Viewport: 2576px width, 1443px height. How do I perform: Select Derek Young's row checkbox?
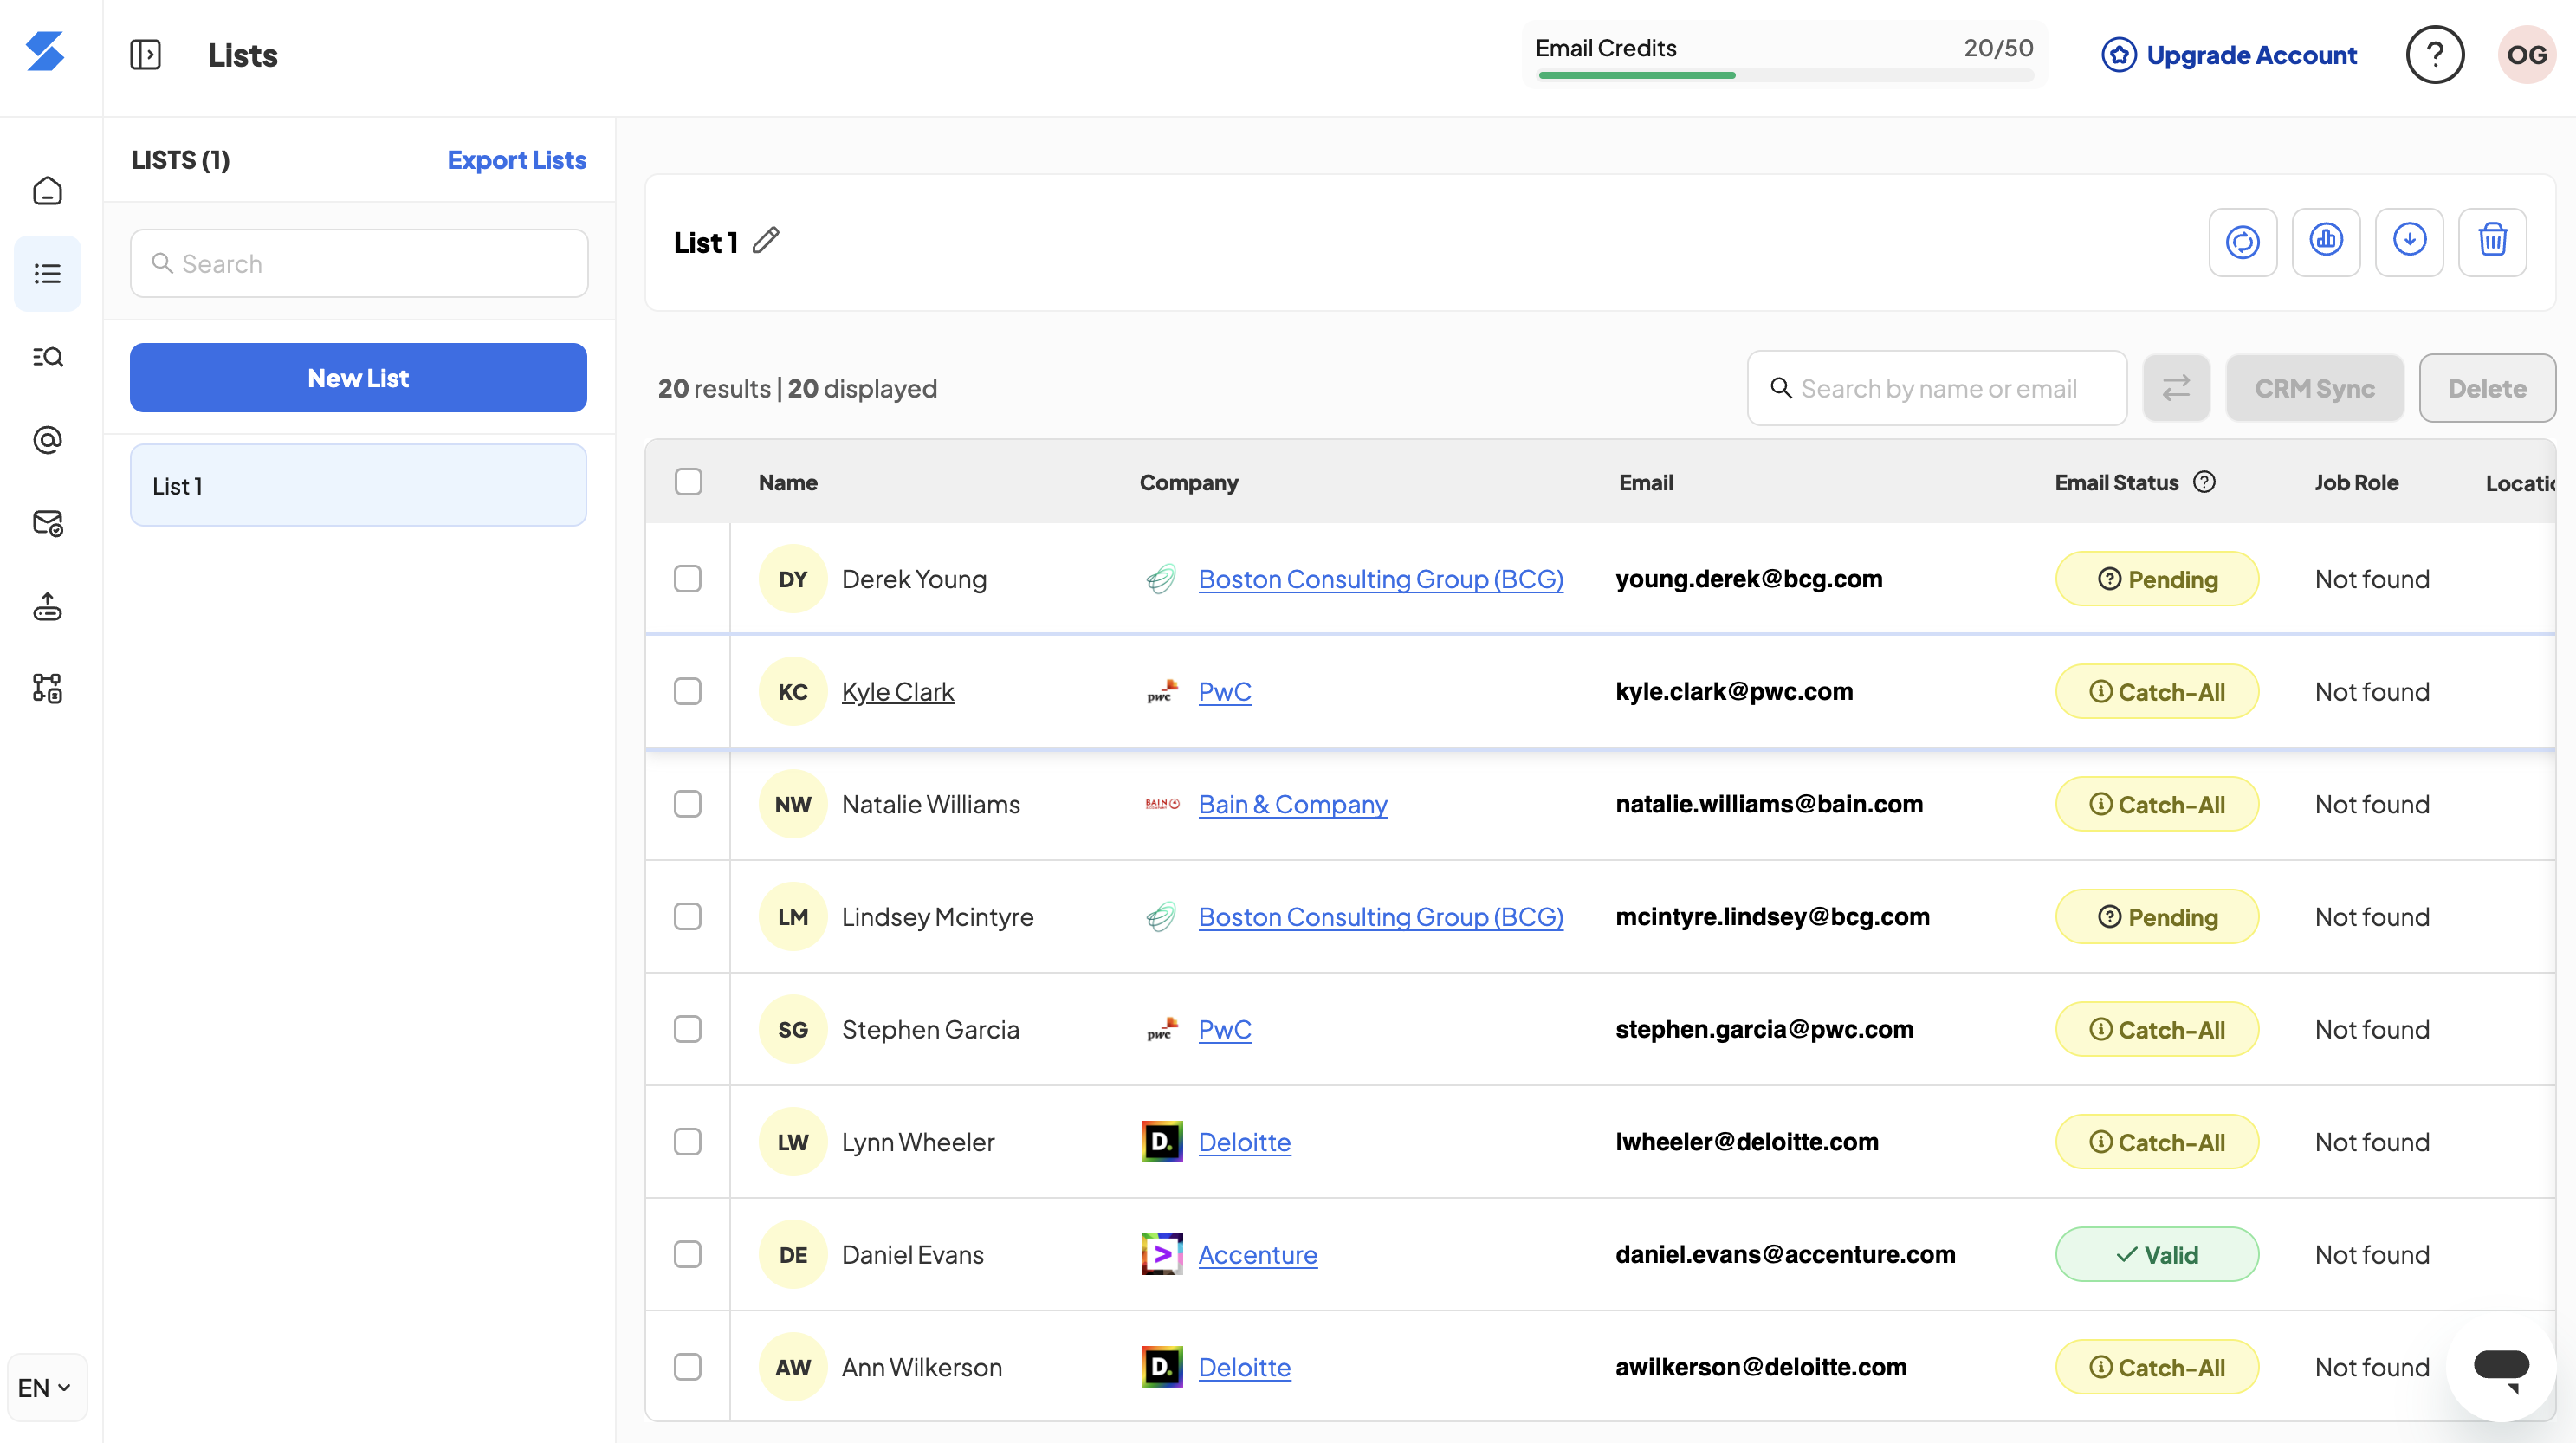pyautogui.click(x=688, y=579)
